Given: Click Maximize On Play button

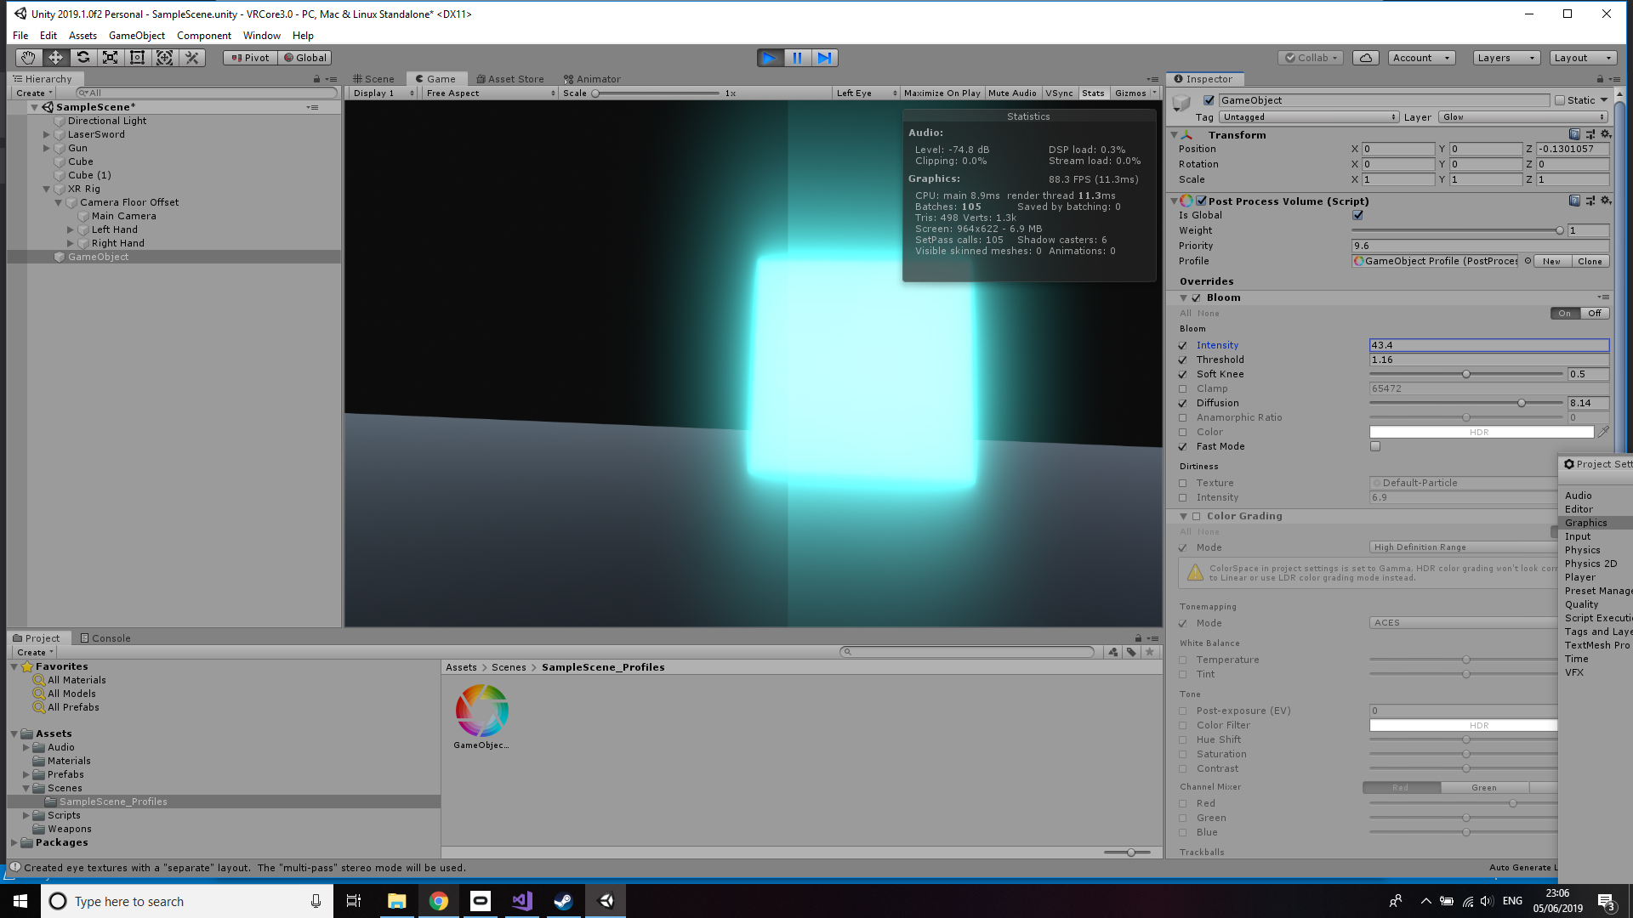Looking at the screenshot, I should point(942,93).
